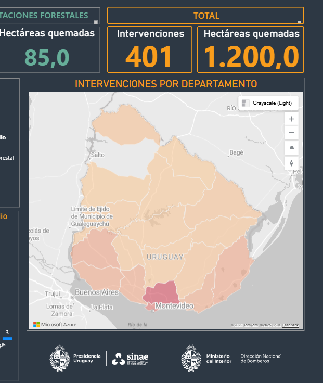Click the Dirección Nacional de Bomberos text
The image size is (323, 383).
click(261, 359)
